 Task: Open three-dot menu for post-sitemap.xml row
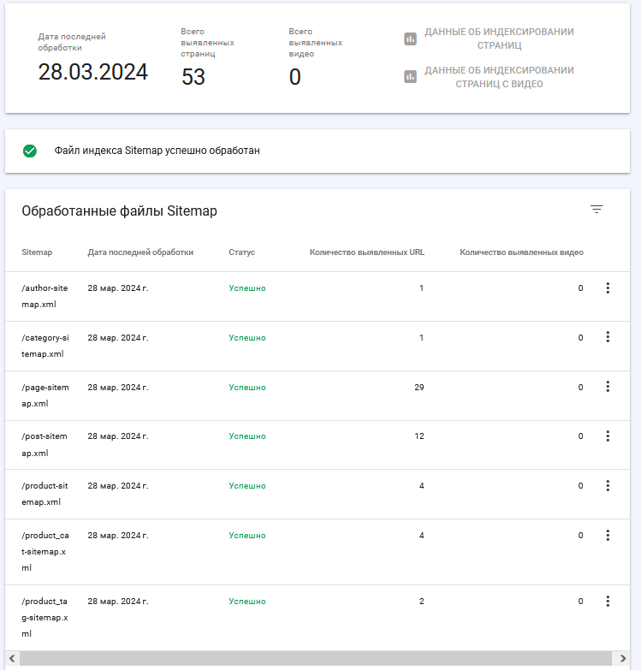pyautogui.click(x=608, y=436)
